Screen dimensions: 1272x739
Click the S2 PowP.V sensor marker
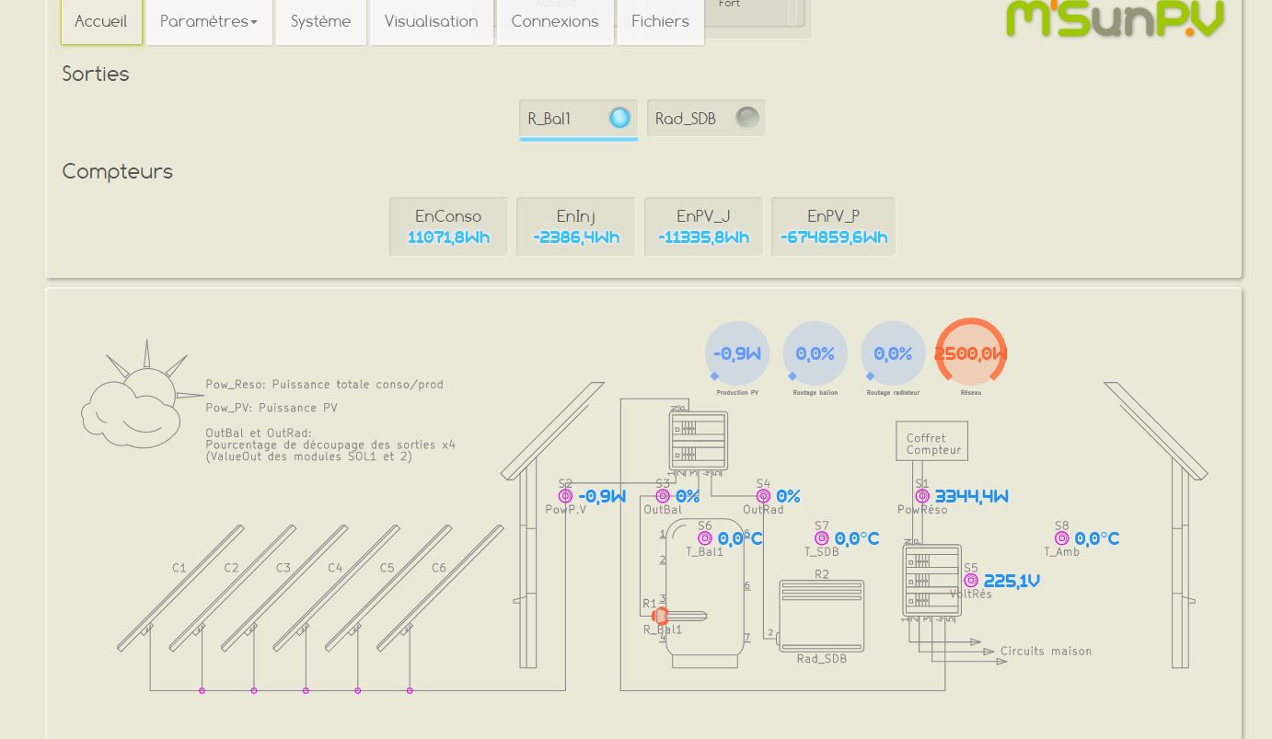[x=565, y=496]
